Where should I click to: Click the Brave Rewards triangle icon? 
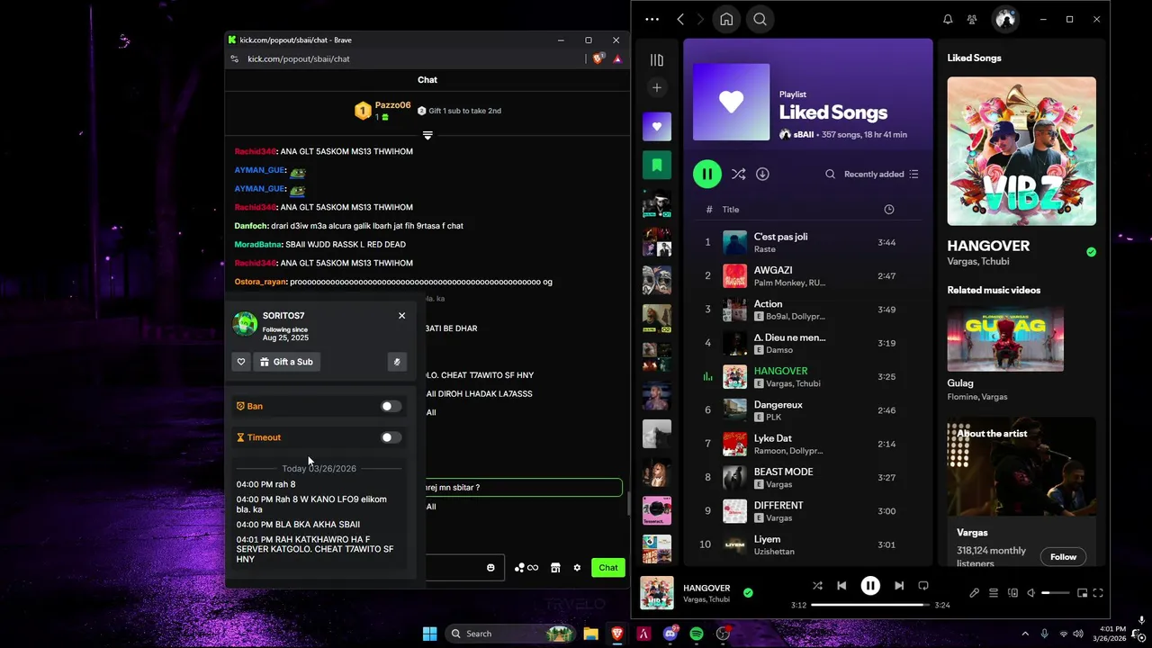[x=617, y=58]
